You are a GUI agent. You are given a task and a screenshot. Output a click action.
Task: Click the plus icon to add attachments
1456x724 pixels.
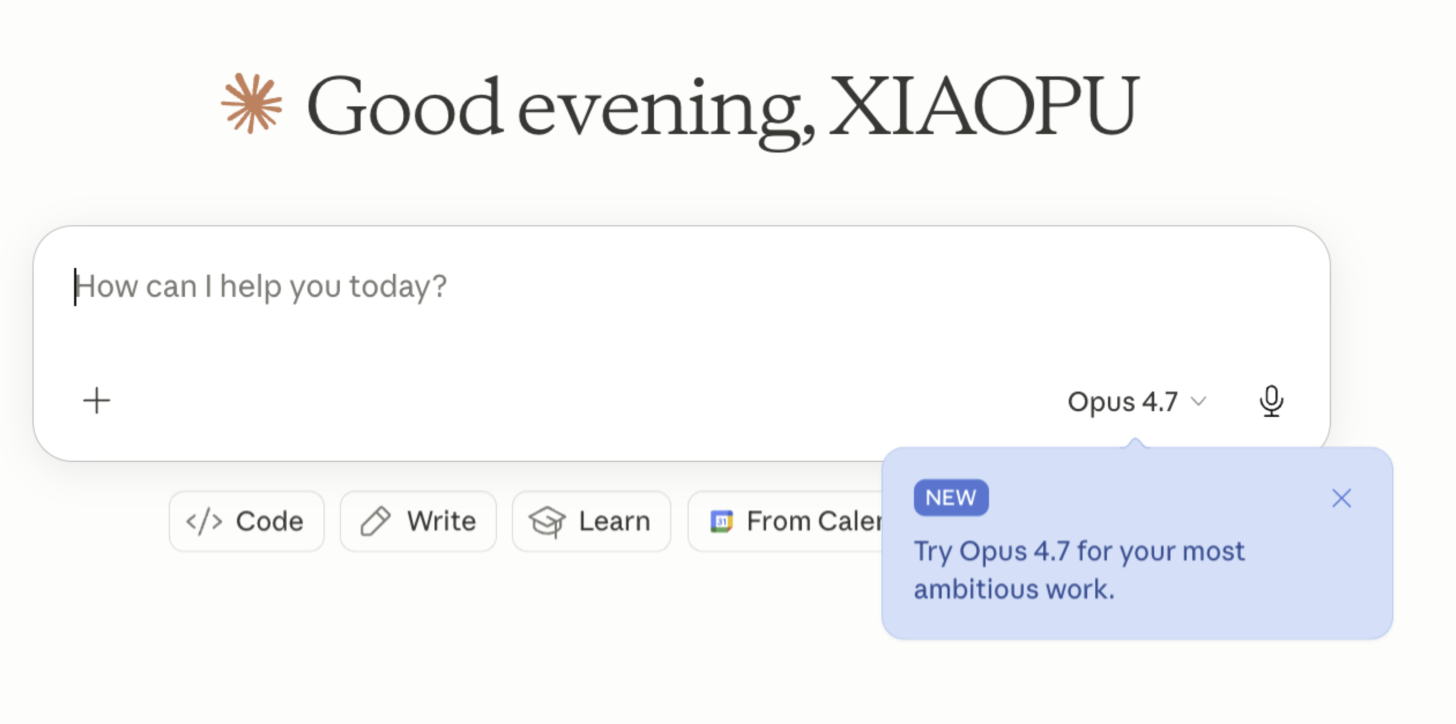(x=96, y=401)
